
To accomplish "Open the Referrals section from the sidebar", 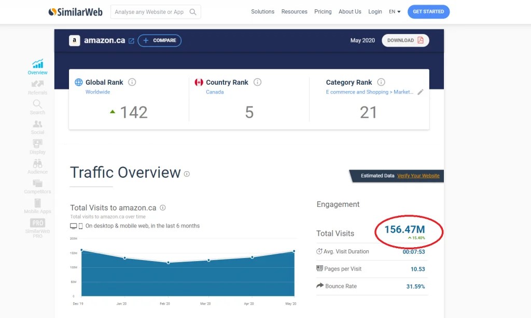I will pyautogui.click(x=37, y=84).
